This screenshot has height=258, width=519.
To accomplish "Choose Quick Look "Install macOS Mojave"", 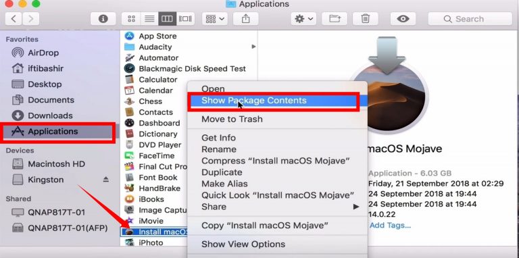I will 277,195.
